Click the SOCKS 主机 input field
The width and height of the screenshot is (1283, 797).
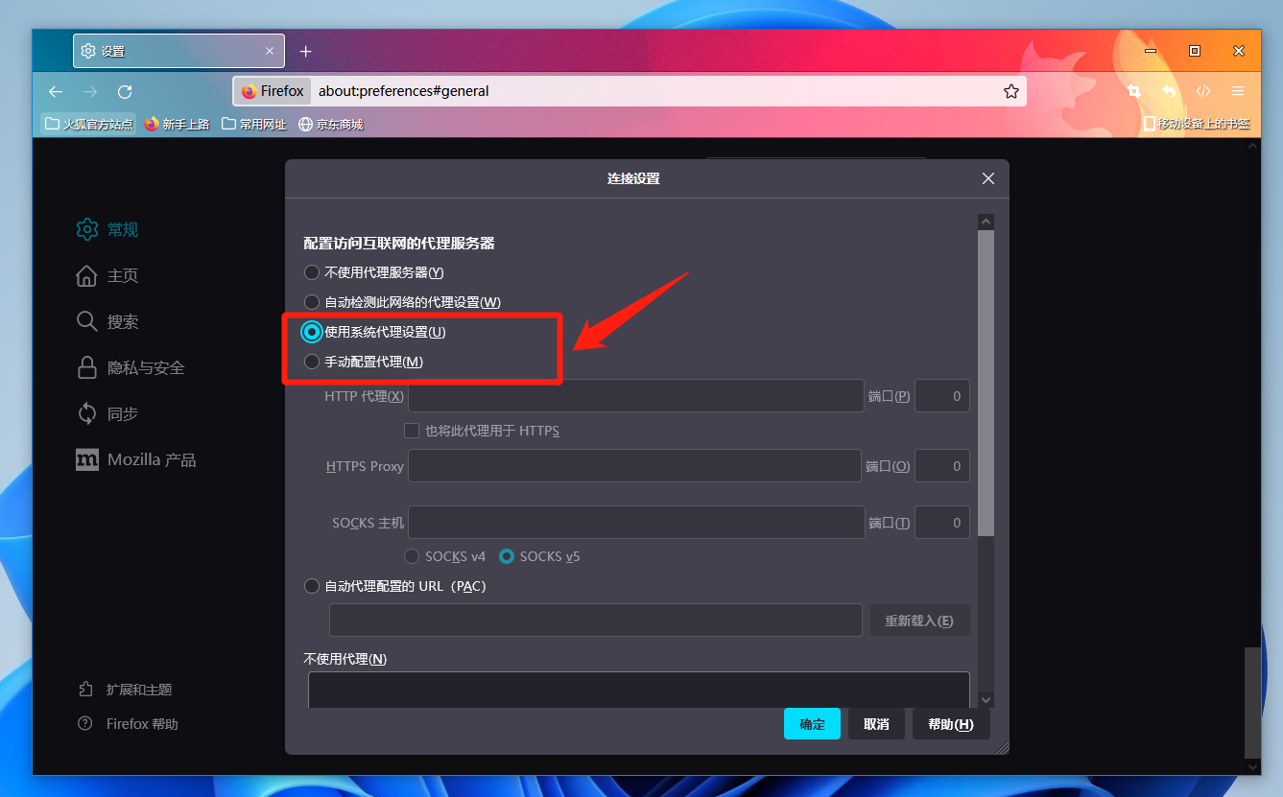[637, 523]
